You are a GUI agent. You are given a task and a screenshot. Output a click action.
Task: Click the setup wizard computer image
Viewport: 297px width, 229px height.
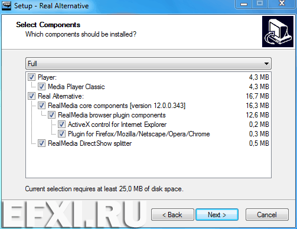tap(278, 31)
